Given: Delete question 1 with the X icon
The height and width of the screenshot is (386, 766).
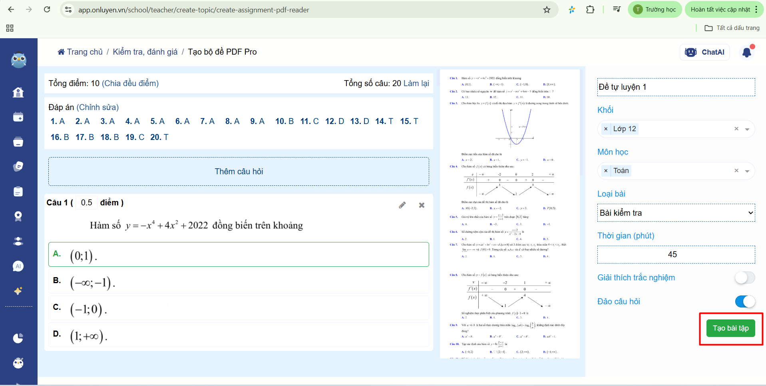Looking at the screenshot, I should point(422,205).
